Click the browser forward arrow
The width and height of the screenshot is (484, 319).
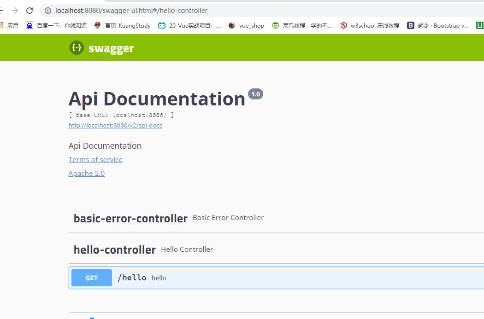pos(14,11)
